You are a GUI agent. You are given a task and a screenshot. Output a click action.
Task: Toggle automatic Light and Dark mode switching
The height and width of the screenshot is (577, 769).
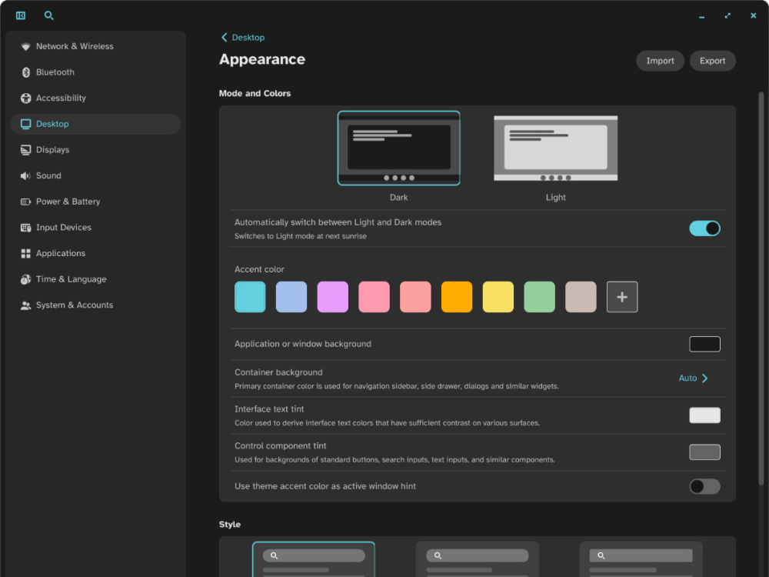tap(704, 228)
